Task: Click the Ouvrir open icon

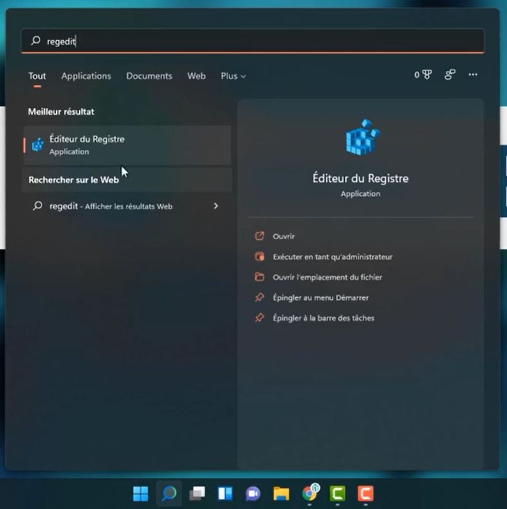Action: pyautogui.click(x=259, y=236)
